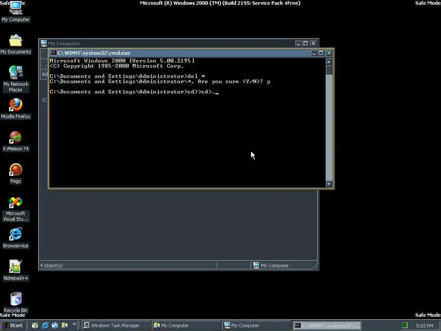The width and height of the screenshot is (441, 331).
Task: Click the Copyright 1985-2000 Microsoft line
Action: pyautogui.click(x=117, y=66)
